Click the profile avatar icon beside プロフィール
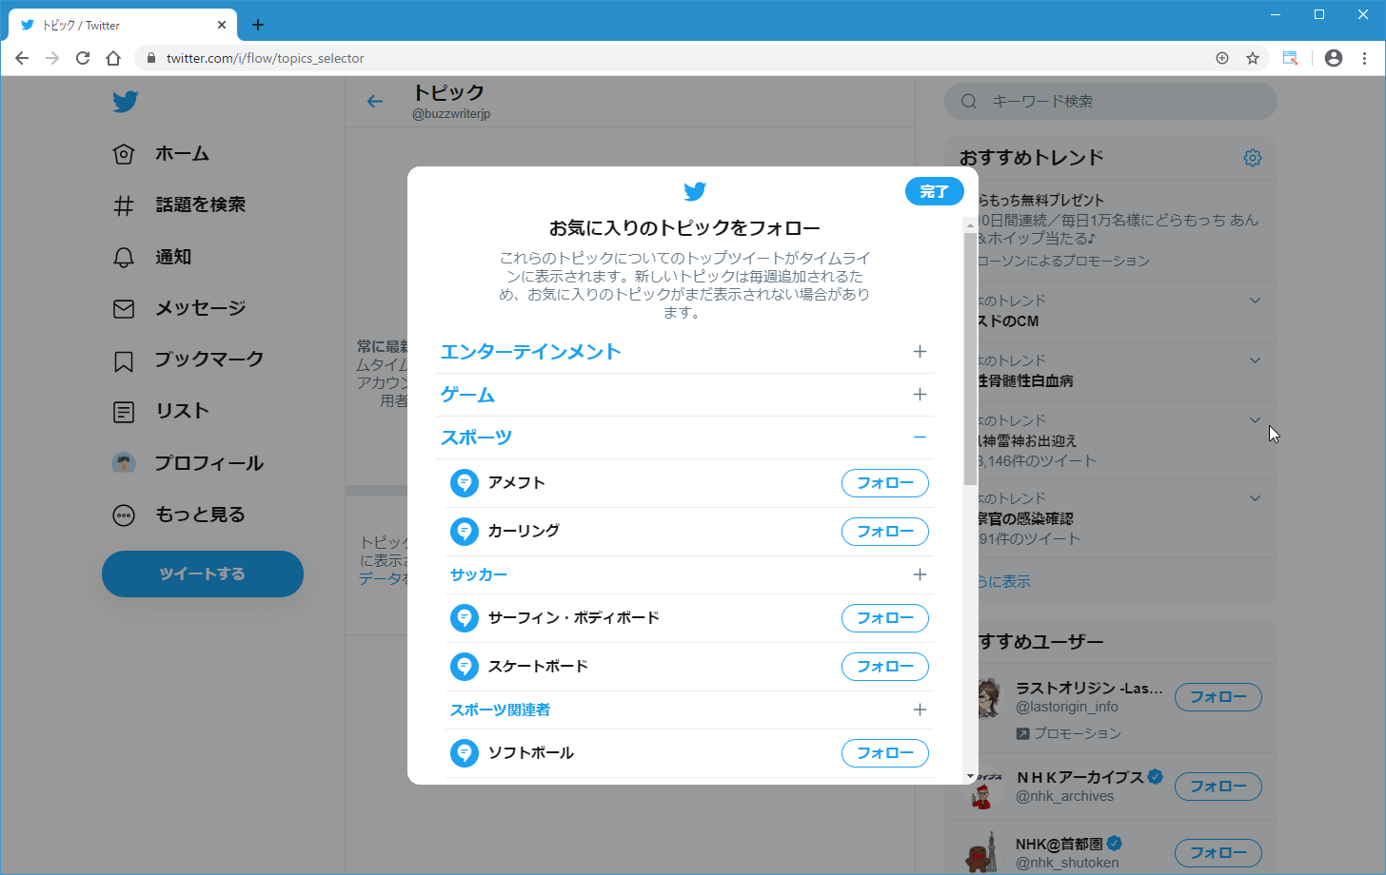Image resolution: width=1386 pixels, height=875 pixels. [124, 463]
